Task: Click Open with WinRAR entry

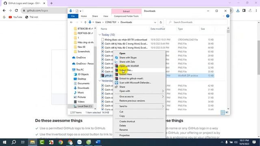Action: 129,66
